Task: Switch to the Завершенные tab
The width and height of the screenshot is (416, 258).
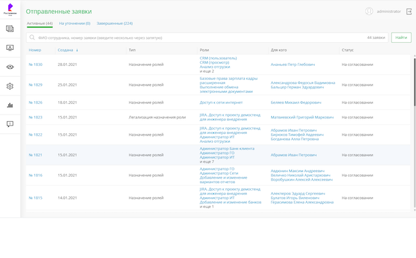Action: [x=115, y=23]
